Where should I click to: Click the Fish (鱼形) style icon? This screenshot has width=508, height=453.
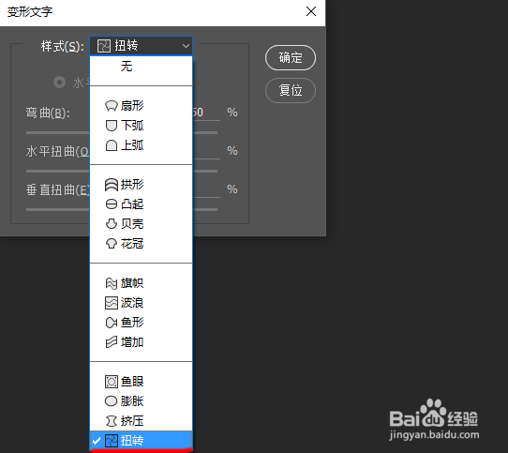[x=112, y=323]
